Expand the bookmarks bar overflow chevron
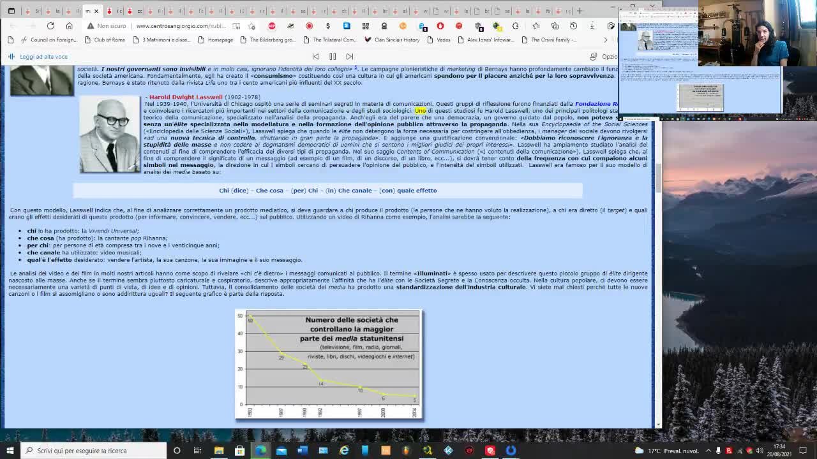Viewport: 817px width, 459px height. pos(605,40)
